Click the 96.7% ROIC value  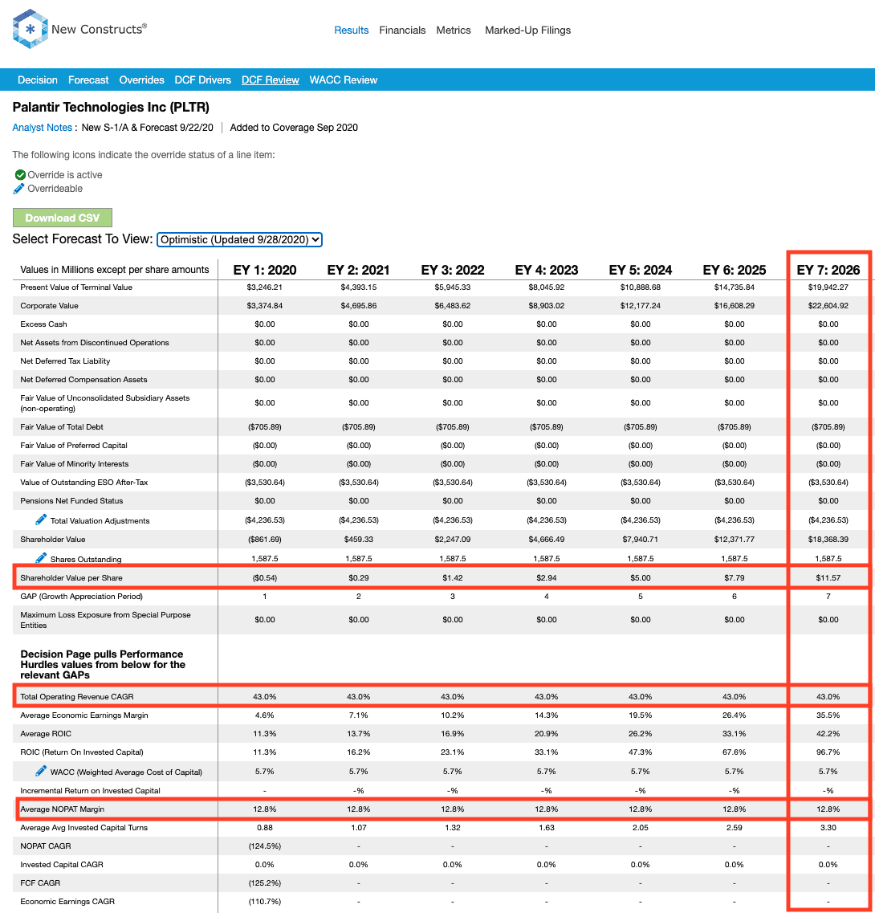pyautogui.click(x=828, y=752)
